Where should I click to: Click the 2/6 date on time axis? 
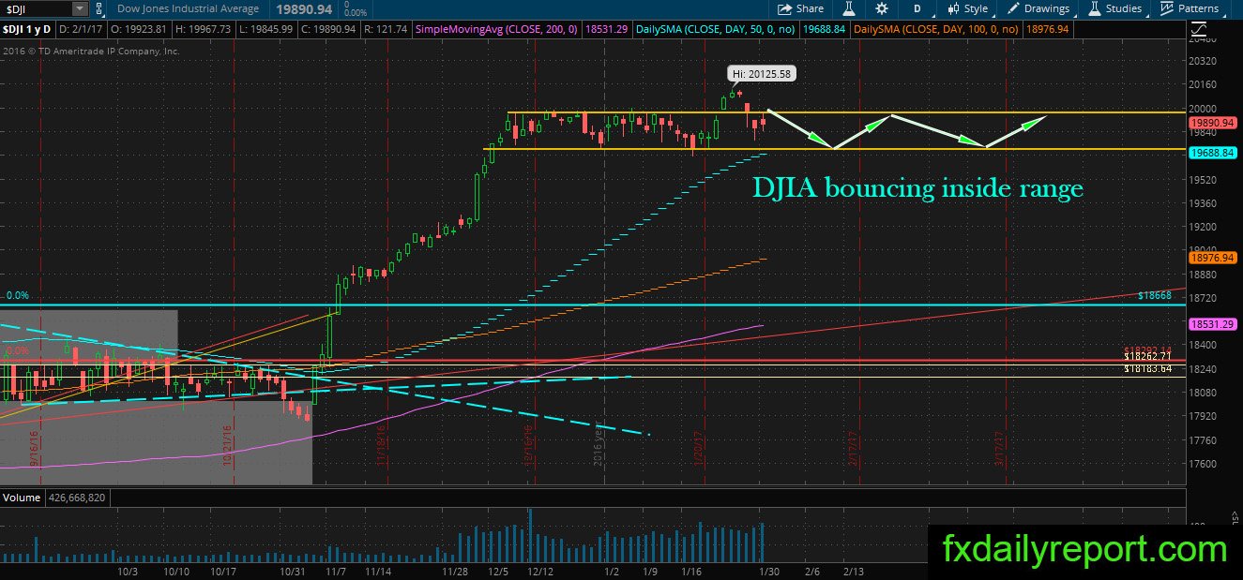[x=812, y=571]
